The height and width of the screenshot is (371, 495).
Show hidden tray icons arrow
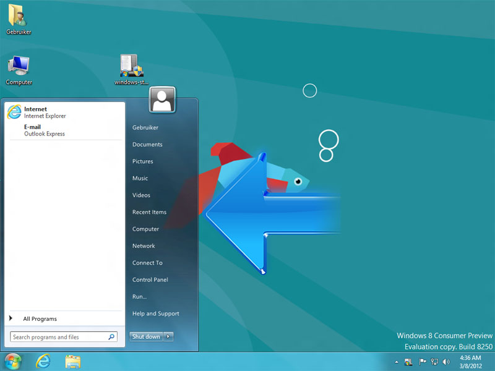tap(397, 362)
